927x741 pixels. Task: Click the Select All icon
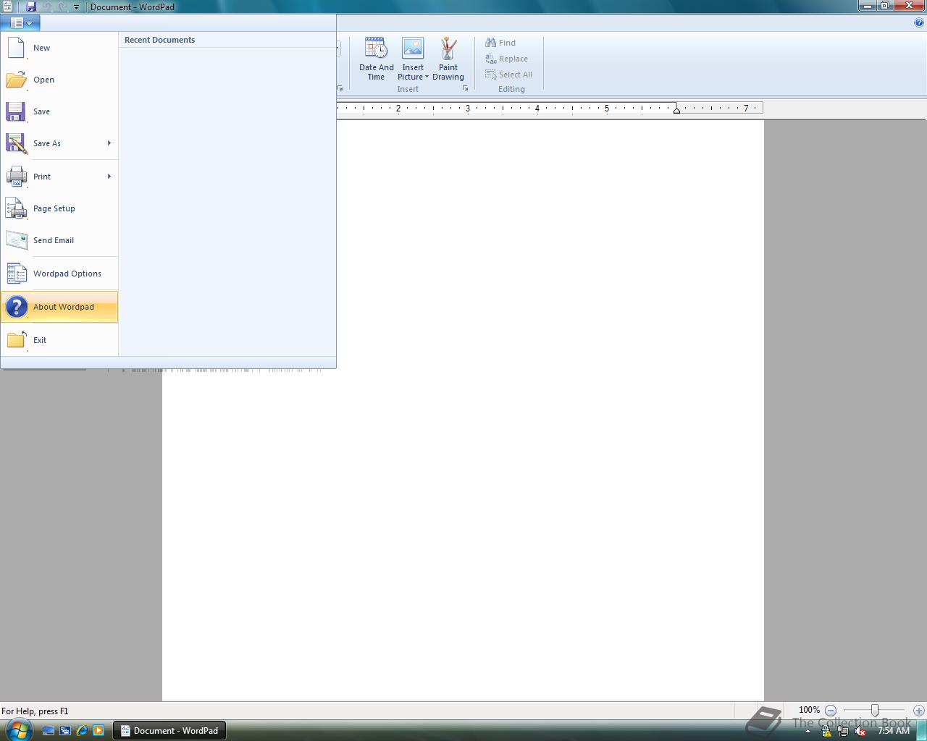(490, 75)
